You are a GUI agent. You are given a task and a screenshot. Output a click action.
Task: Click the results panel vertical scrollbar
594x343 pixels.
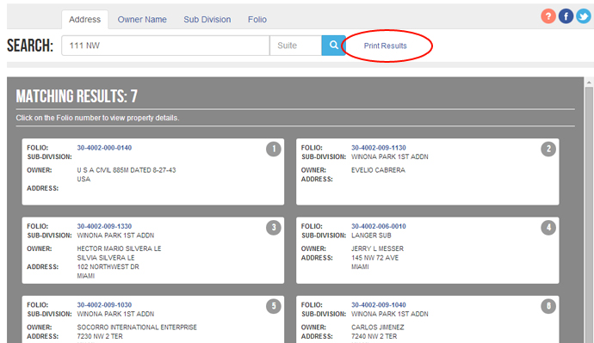point(589,211)
